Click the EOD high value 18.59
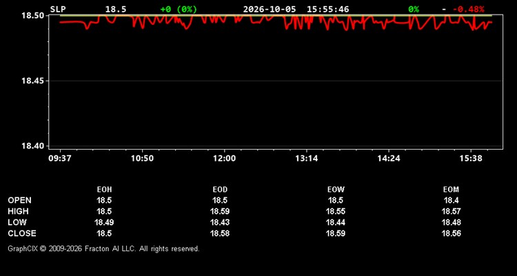The image size is (517, 276). 220,211
